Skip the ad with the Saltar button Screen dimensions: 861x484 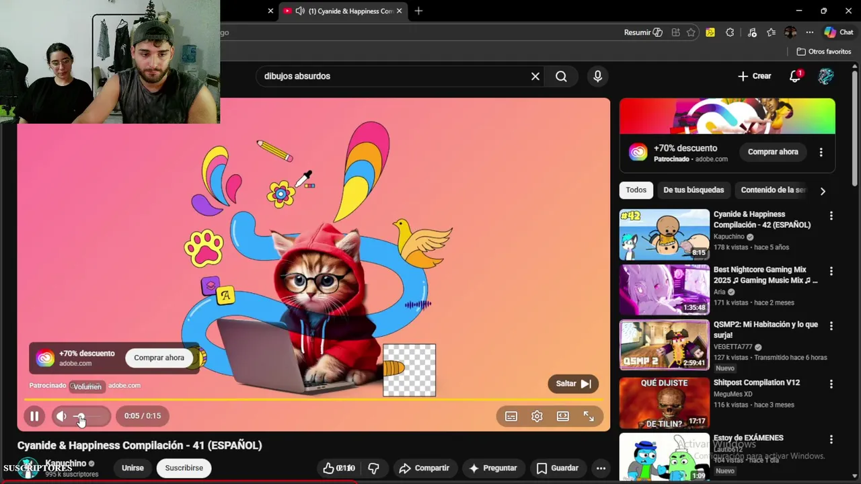[x=573, y=384]
